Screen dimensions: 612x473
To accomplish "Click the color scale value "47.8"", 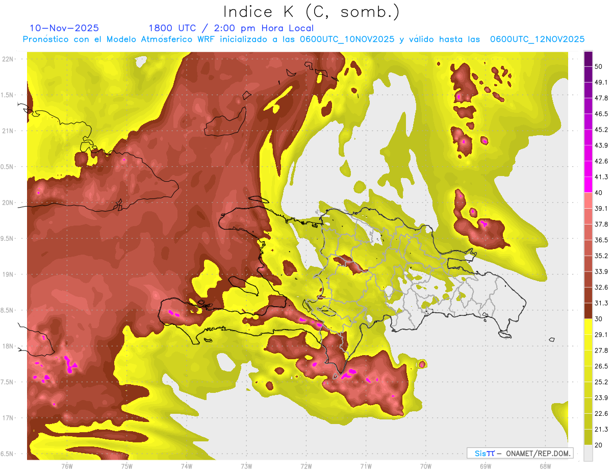I will point(601,98).
